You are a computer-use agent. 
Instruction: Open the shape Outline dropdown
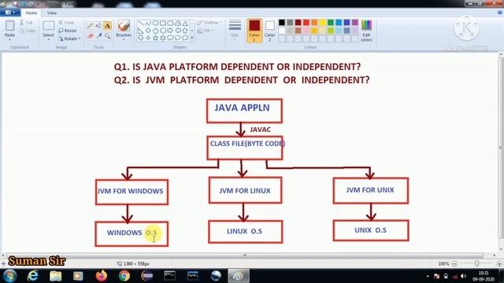[x=209, y=23]
